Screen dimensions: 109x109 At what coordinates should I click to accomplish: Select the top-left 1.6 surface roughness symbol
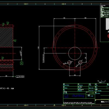coord(3,24)
